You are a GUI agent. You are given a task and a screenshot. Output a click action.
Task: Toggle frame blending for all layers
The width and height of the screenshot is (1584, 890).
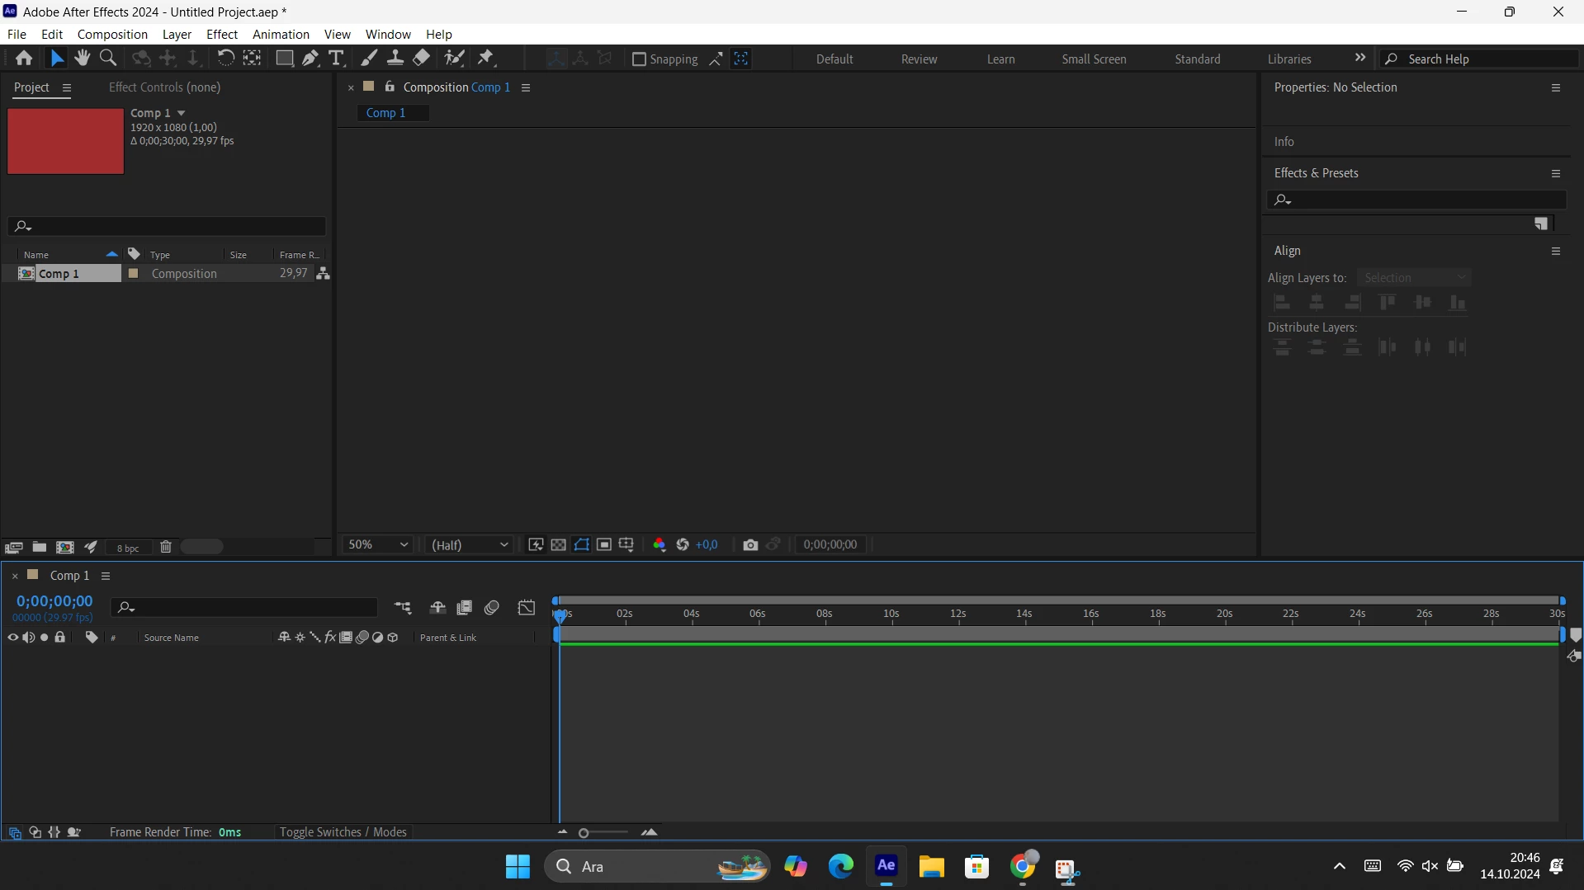tap(465, 608)
